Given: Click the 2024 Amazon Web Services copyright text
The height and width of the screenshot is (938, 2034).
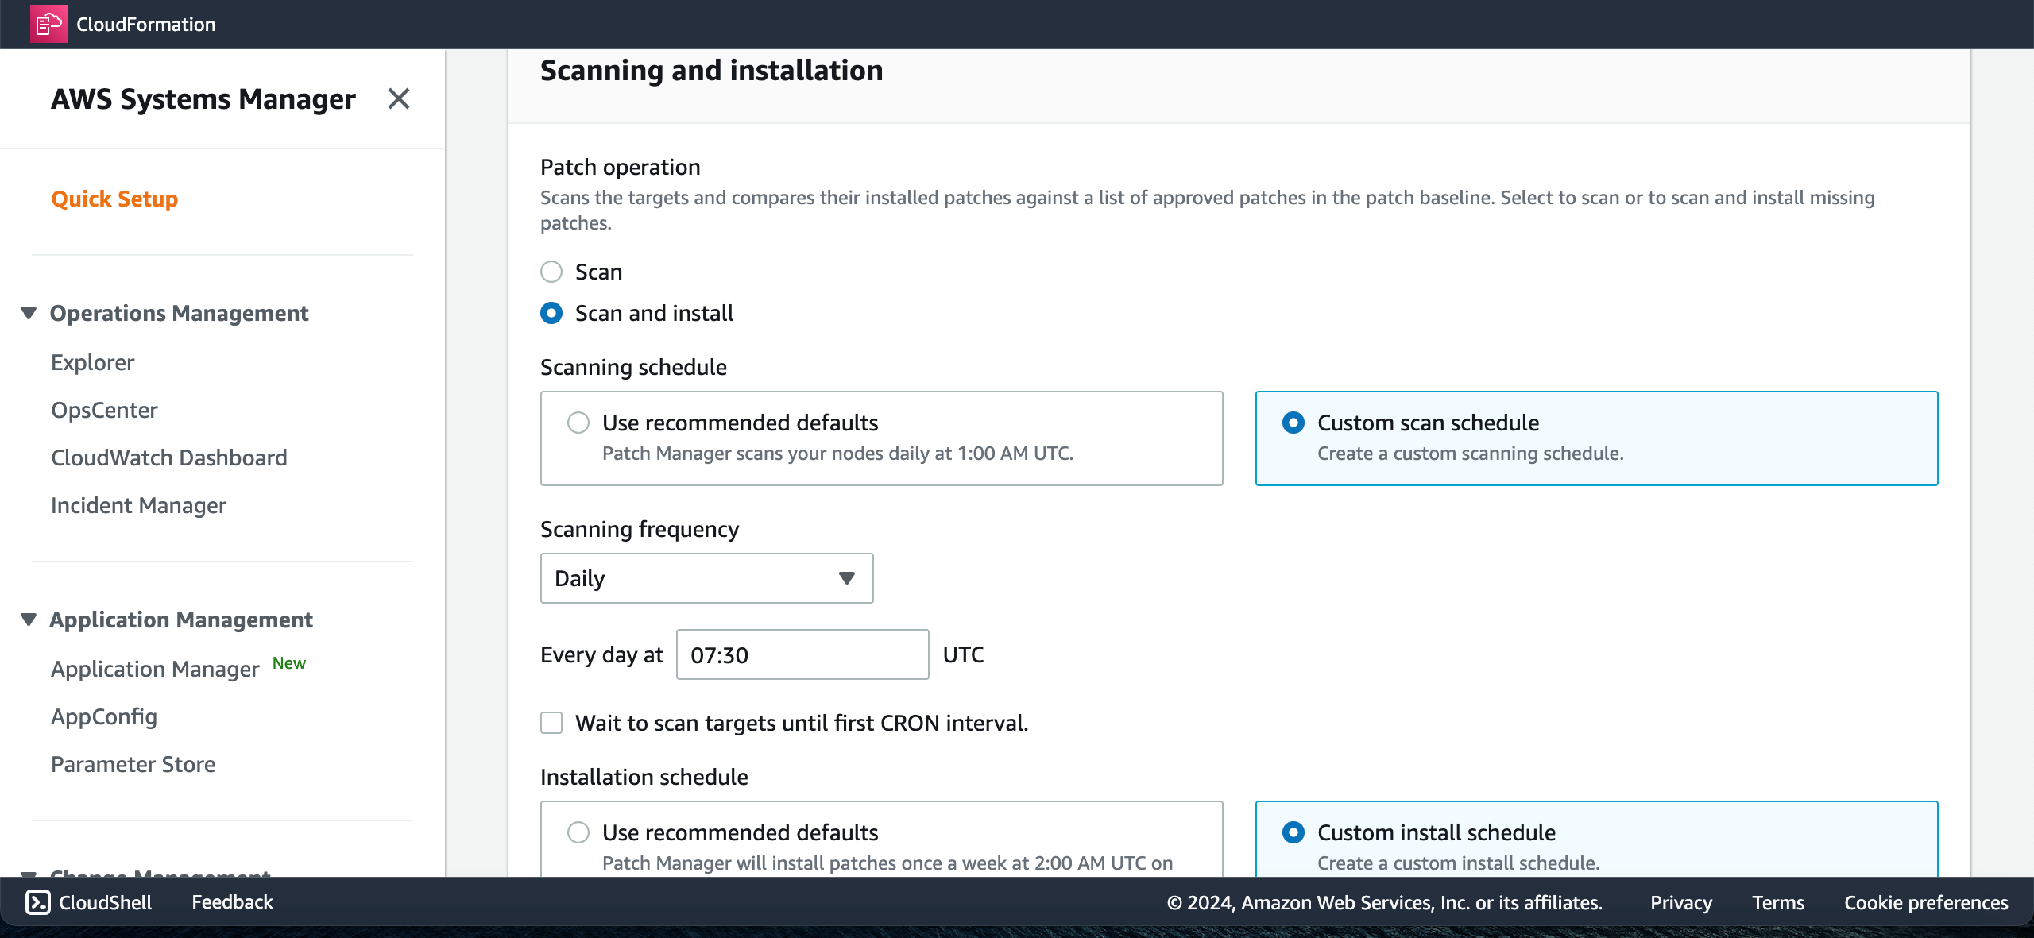Looking at the screenshot, I should point(1384,902).
